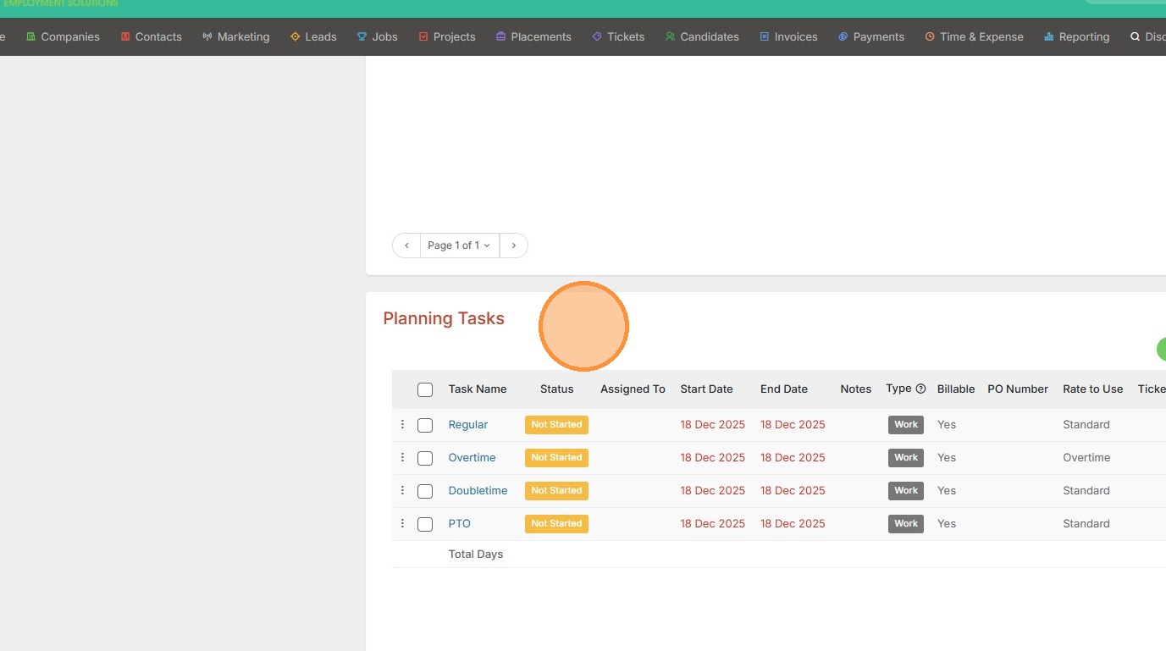Click the help icon beside Type

pyautogui.click(x=920, y=389)
